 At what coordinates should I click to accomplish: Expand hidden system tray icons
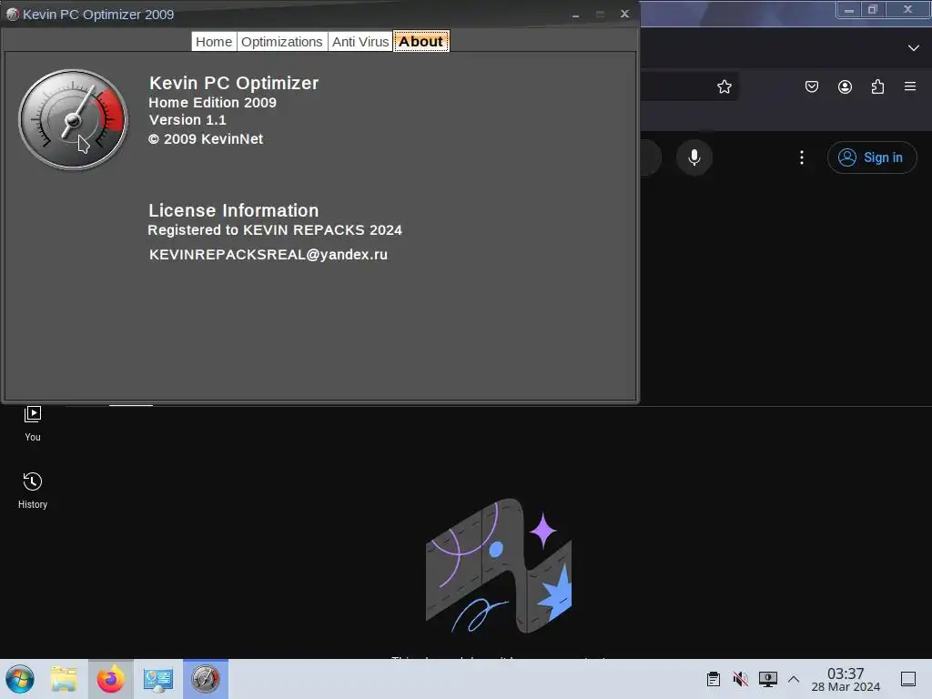coord(794,679)
